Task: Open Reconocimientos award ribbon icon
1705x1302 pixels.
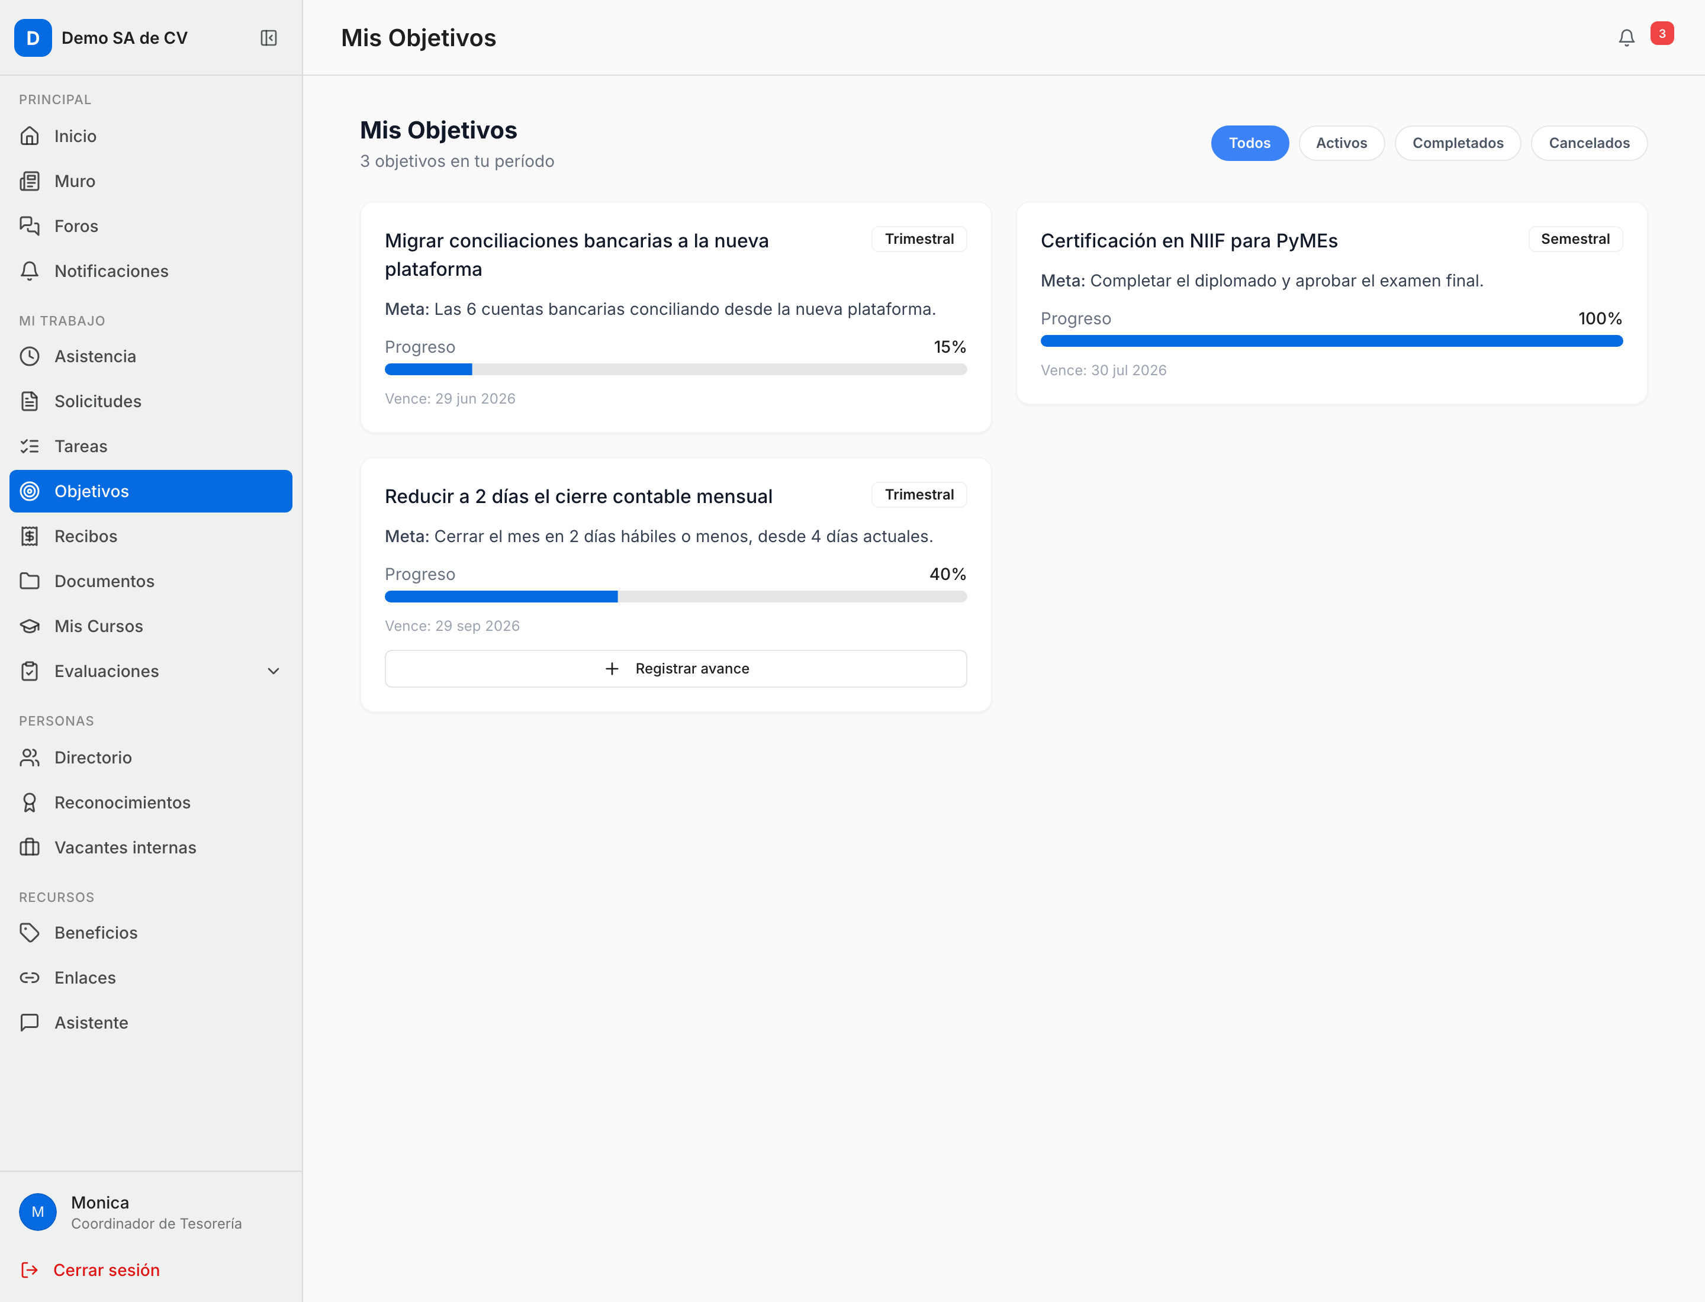Action: pyautogui.click(x=30, y=803)
